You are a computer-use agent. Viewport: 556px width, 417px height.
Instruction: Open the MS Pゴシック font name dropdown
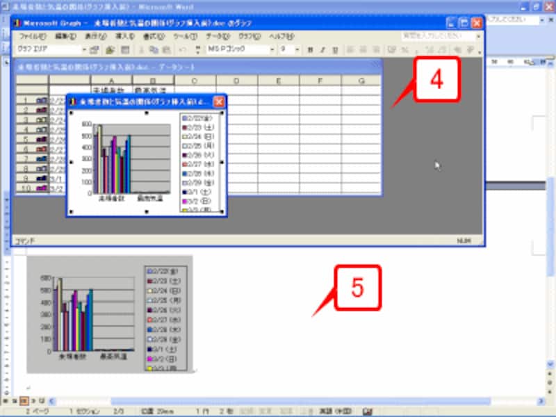click(x=272, y=50)
